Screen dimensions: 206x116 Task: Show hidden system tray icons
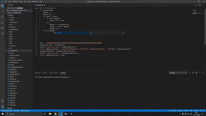[180, 114]
